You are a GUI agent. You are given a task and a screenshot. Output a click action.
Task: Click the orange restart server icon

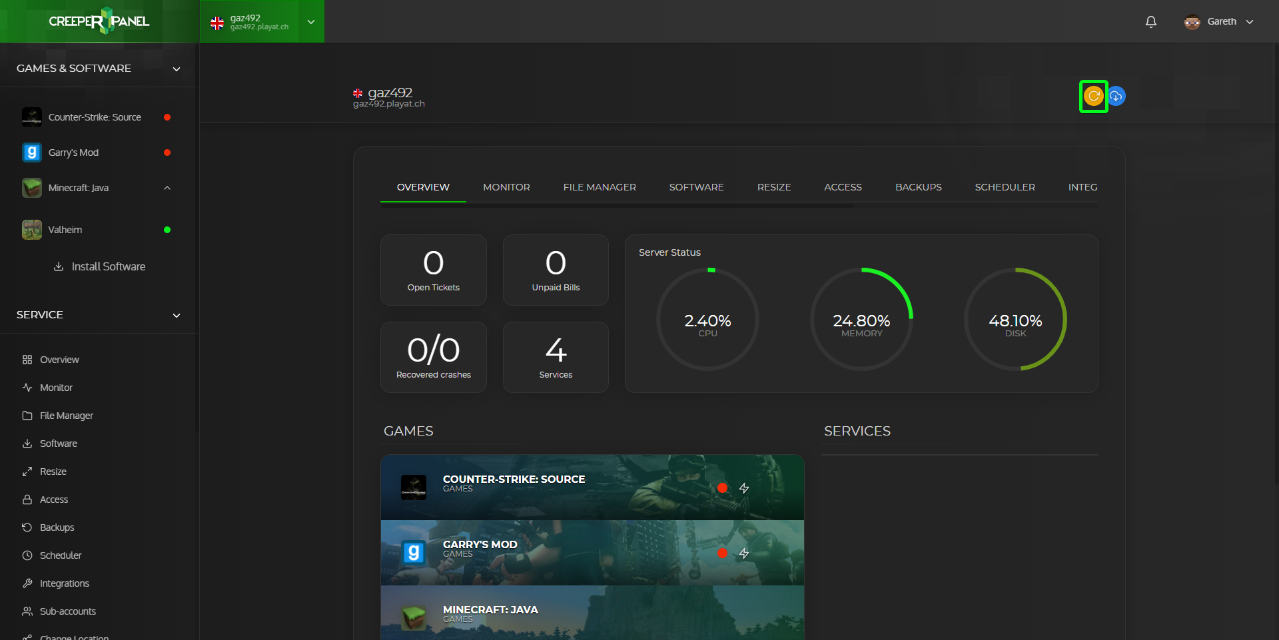(x=1093, y=97)
